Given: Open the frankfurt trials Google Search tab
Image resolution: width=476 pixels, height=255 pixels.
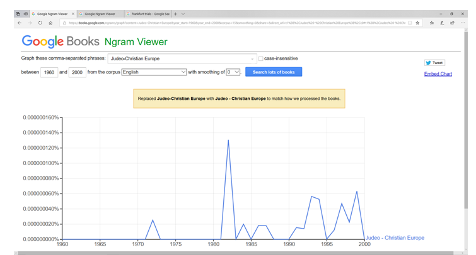Looking at the screenshot, I should pos(148,14).
